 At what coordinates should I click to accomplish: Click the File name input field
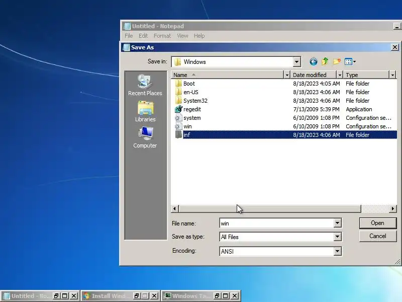click(x=277, y=223)
